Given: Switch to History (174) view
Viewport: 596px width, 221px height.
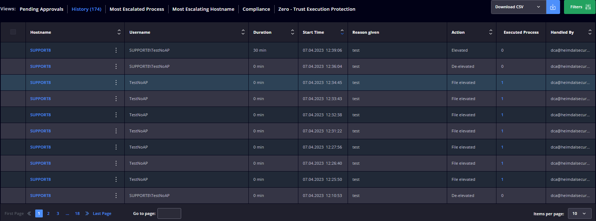Looking at the screenshot, I should (86, 9).
